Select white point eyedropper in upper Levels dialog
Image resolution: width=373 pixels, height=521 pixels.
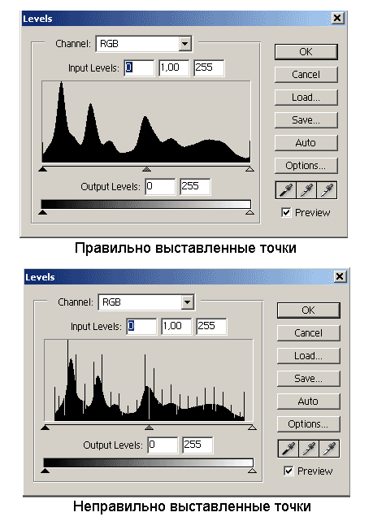pos(327,190)
